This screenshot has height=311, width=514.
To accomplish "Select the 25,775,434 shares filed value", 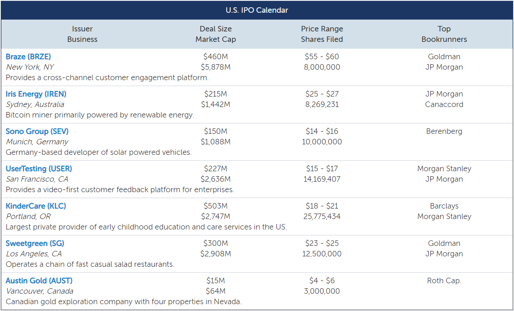I will coord(322,217).
